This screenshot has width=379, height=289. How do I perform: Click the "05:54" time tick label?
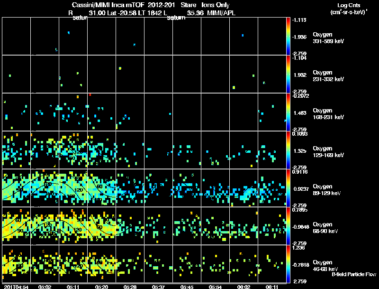click(x=215, y=287)
